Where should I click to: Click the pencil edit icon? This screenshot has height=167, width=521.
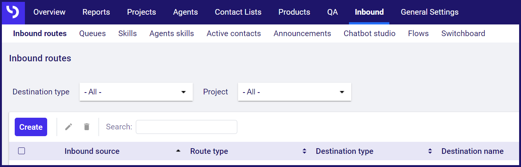[69, 127]
